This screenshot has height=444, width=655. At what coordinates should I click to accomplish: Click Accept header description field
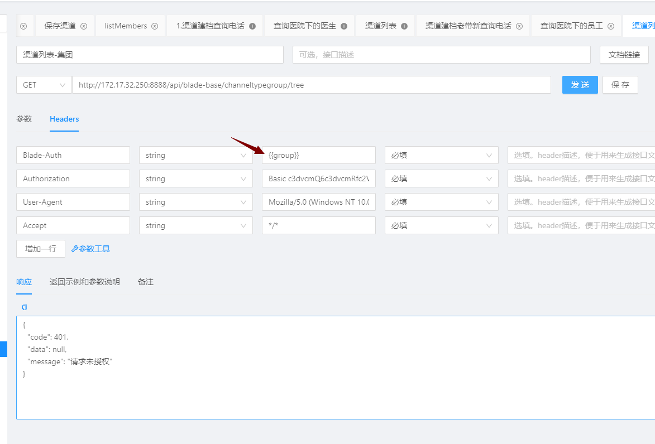tap(581, 225)
